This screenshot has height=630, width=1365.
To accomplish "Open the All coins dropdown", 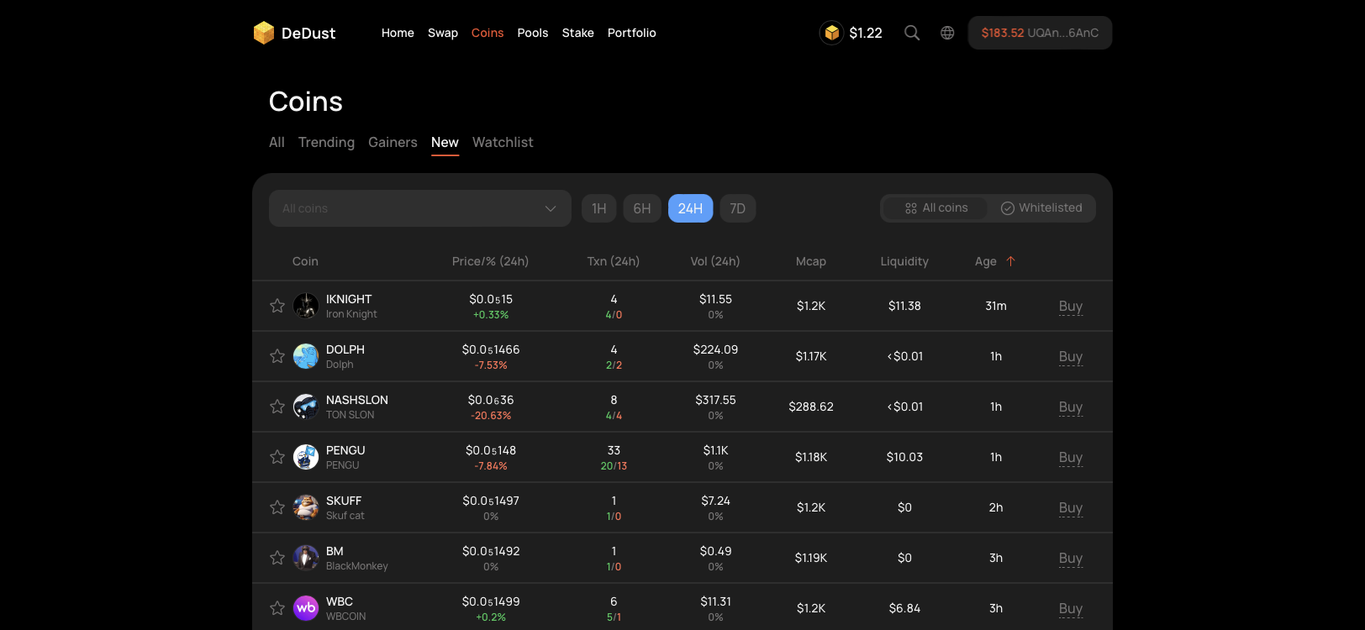I will [420, 208].
